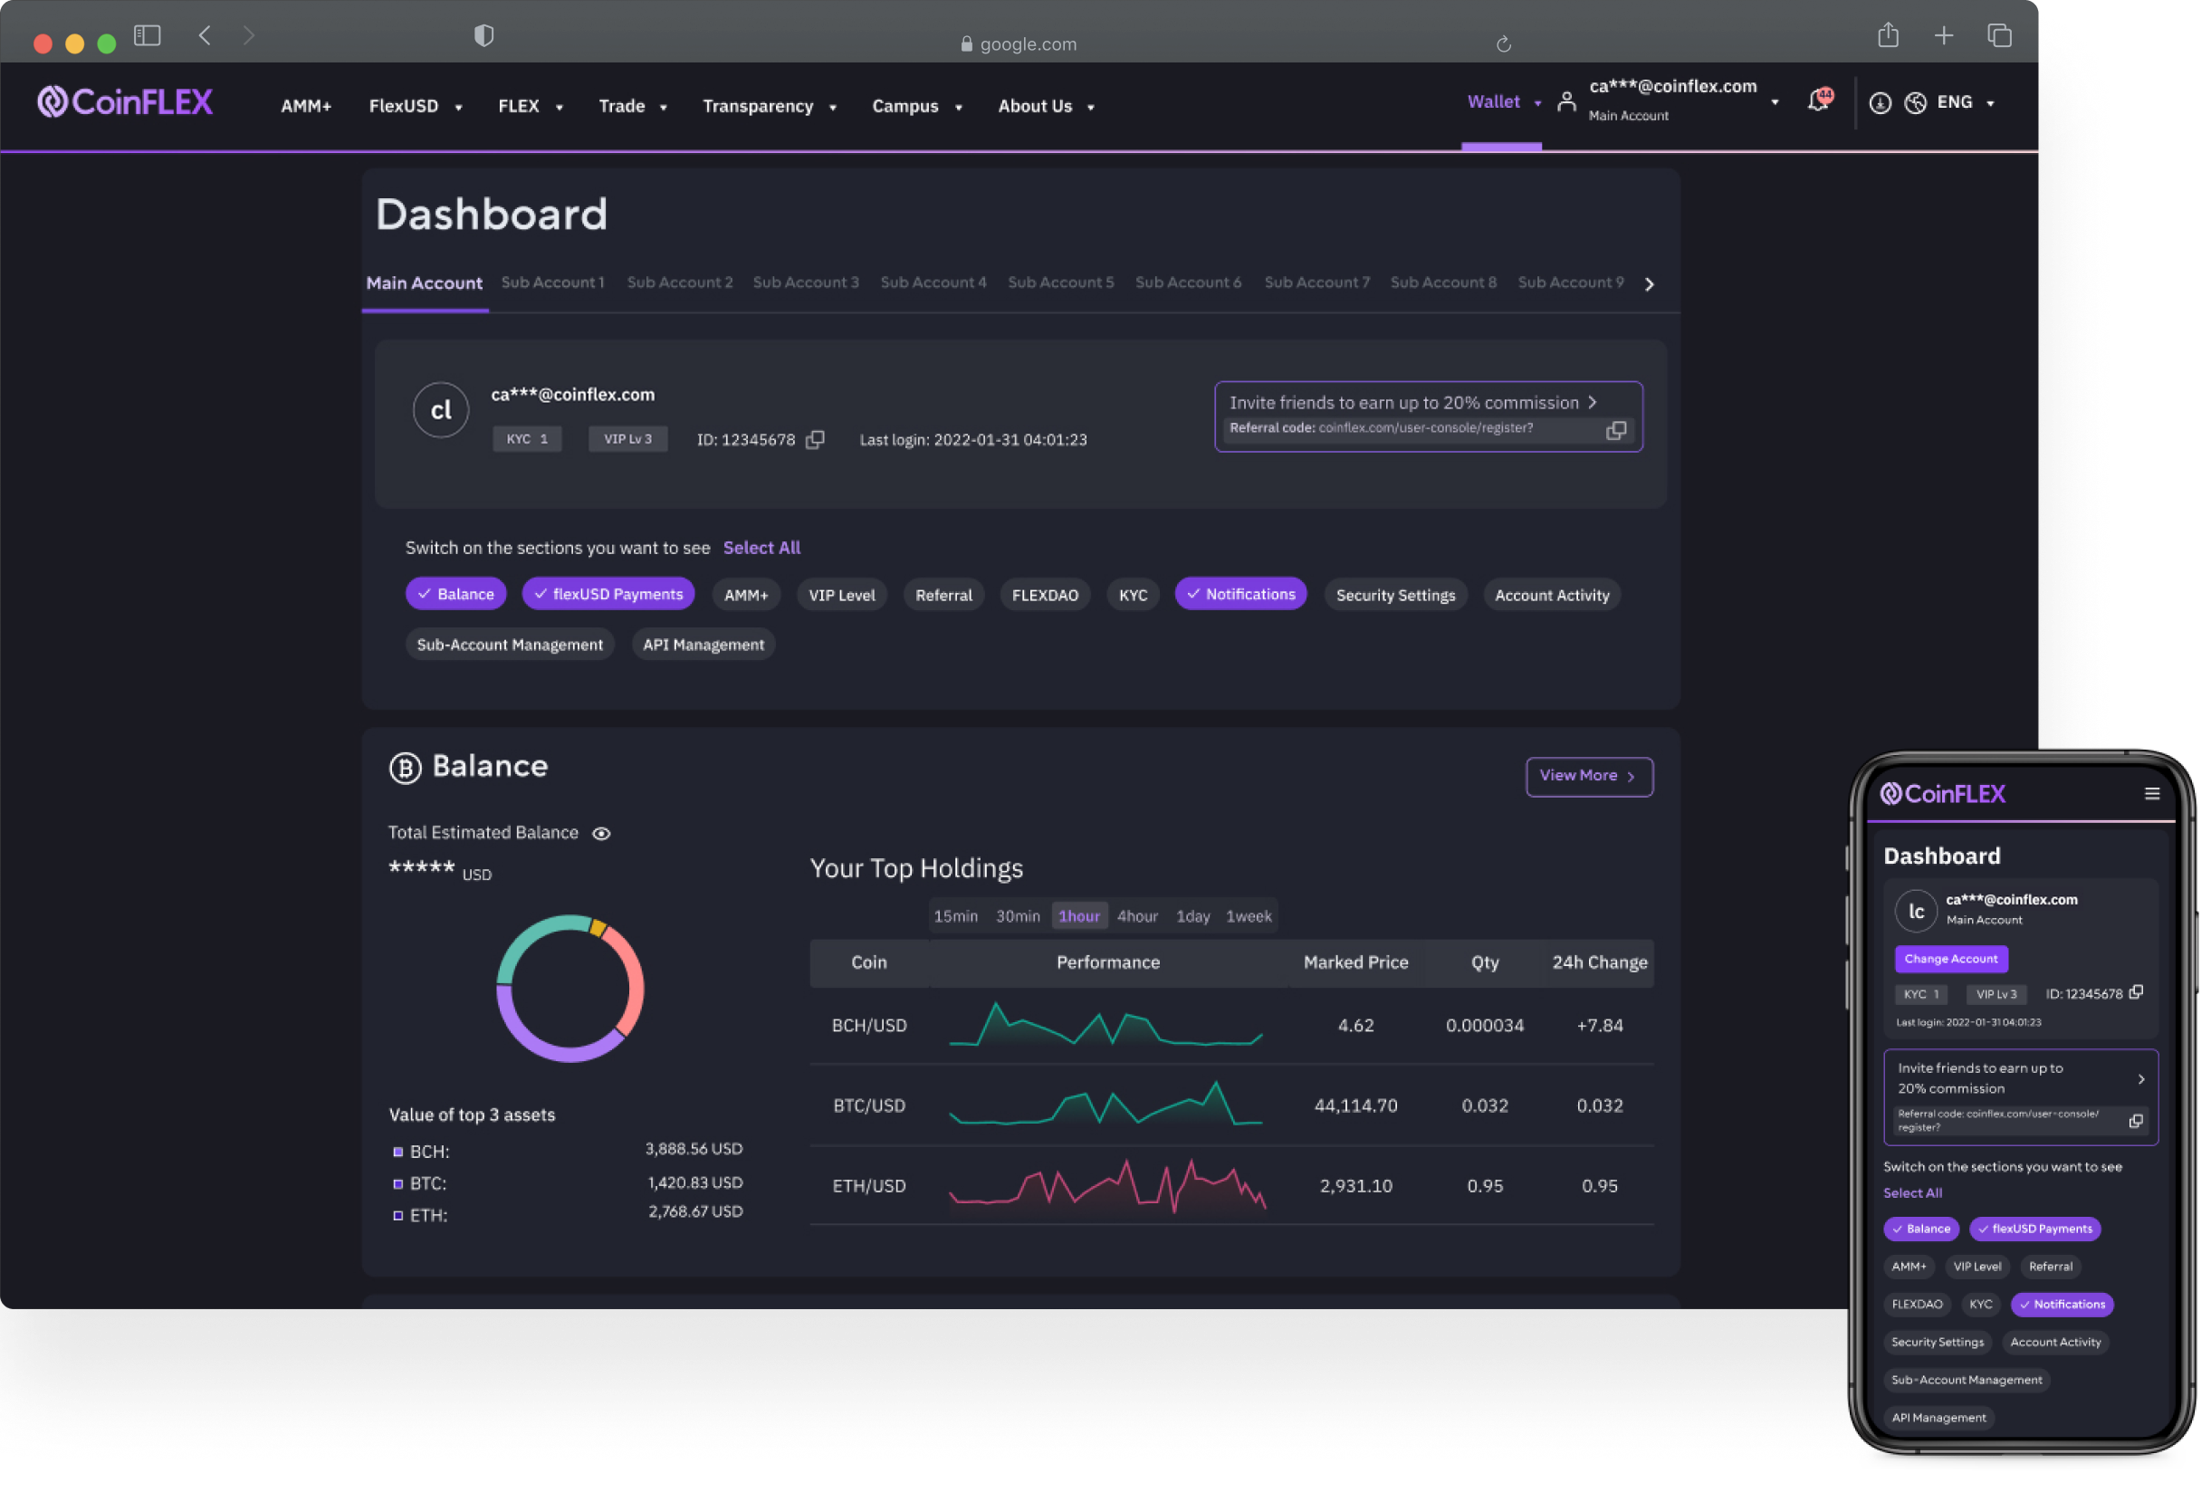Click the globe language icon
This screenshot has width=2211, height=1502.
(1915, 102)
